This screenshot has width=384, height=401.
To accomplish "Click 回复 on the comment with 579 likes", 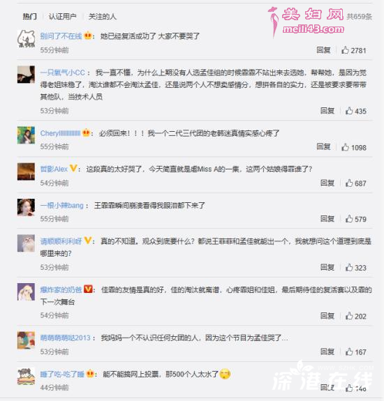I will pos(327,218).
